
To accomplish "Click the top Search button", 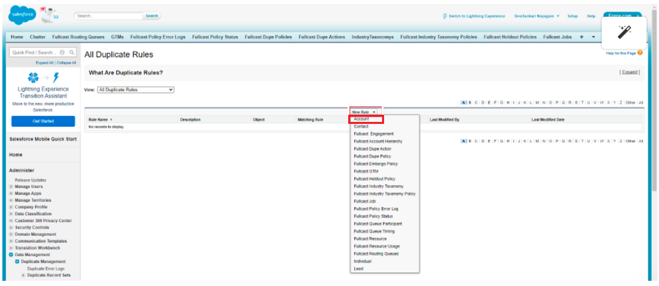I will point(152,16).
